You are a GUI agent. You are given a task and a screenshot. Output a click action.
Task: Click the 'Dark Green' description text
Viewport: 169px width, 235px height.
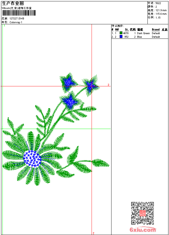[143, 33]
